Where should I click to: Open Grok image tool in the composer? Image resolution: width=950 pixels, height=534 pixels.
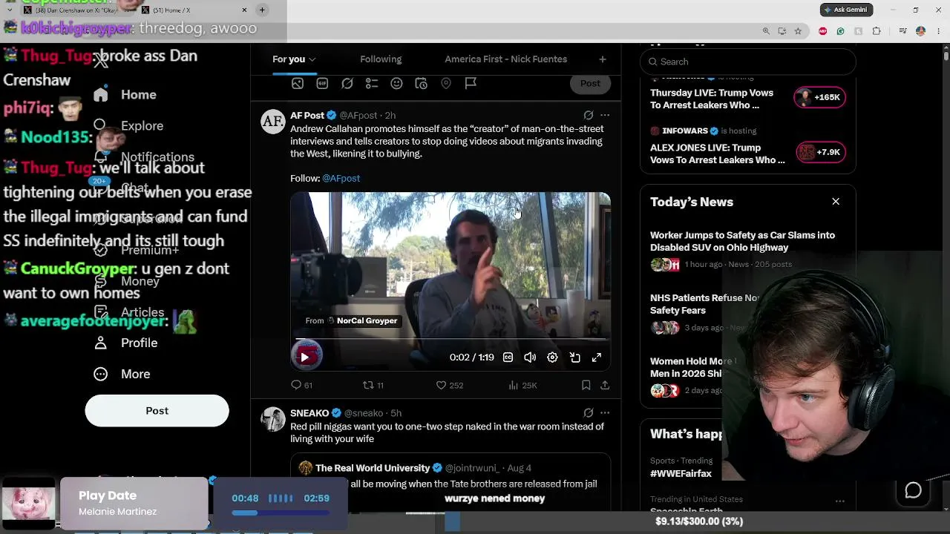pos(347,84)
